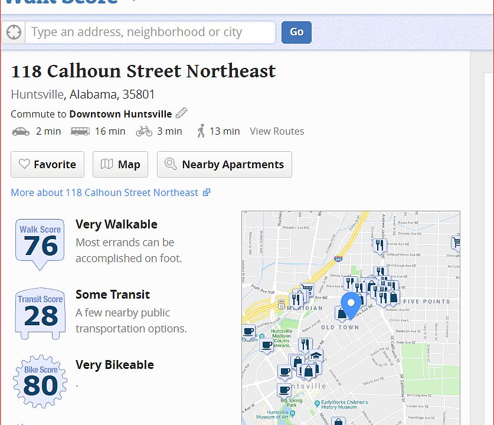This screenshot has height=425, width=494.
Task: Add address to favorites with Favorite button
Action: (47, 165)
